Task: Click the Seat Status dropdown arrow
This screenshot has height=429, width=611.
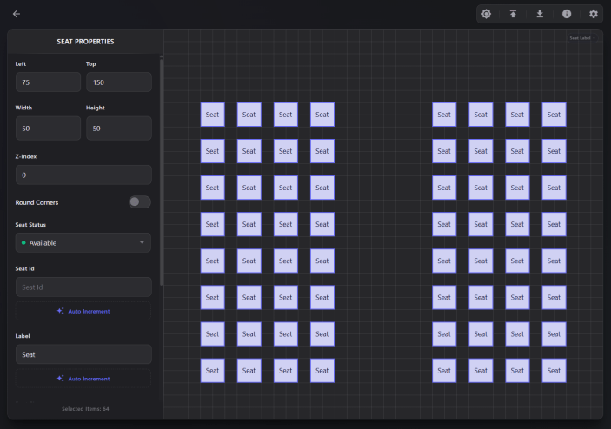Action: pyautogui.click(x=142, y=243)
